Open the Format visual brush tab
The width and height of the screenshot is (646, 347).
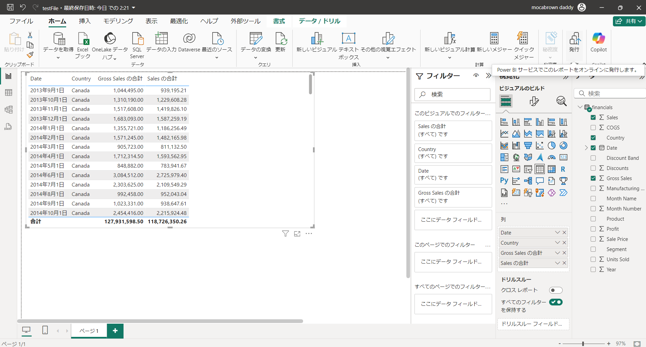pyautogui.click(x=534, y=101)
